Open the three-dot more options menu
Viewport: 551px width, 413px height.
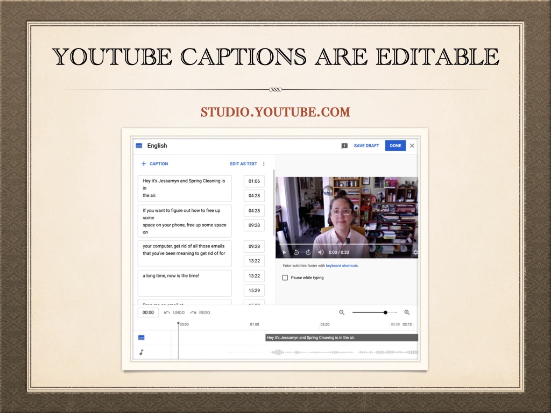click(x=264, y=163)
